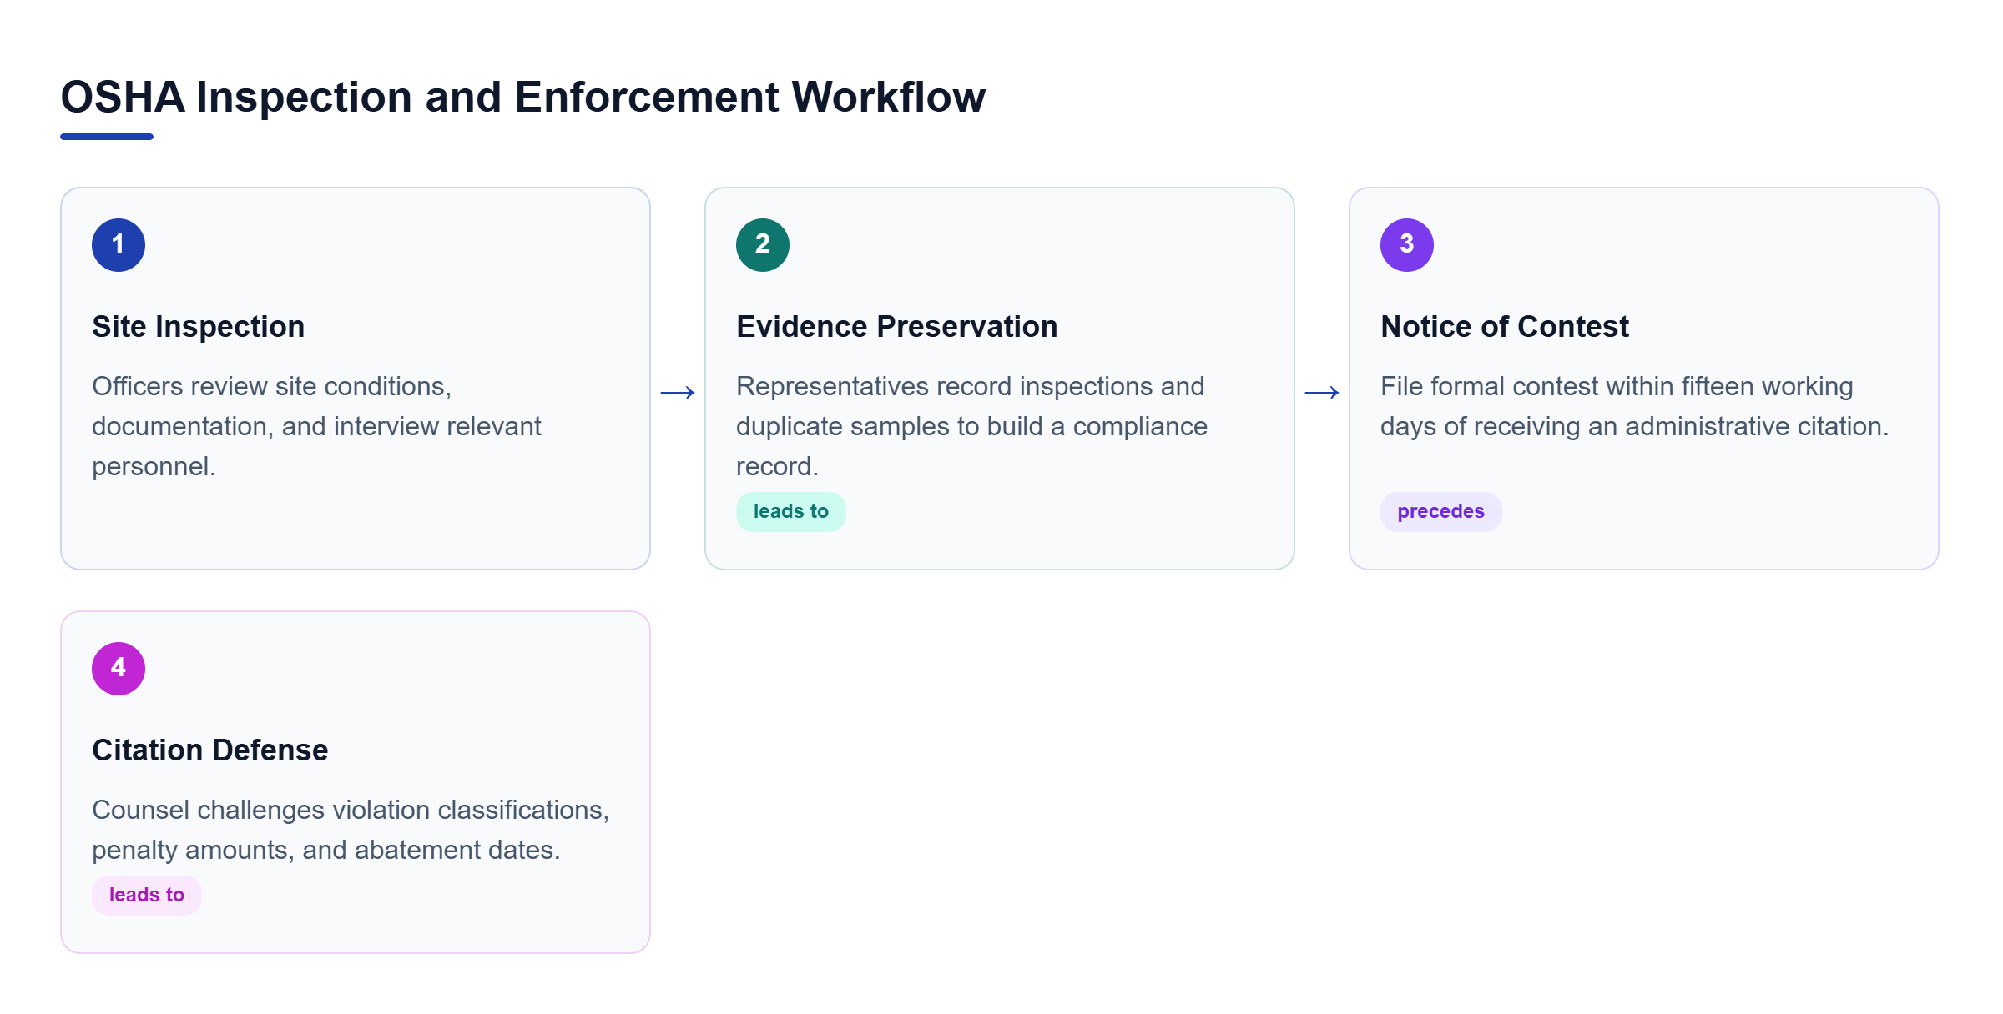Click the 'Officers review site conditions' description text
The width and height of the screenshot is (2003, 1014).
[x=317, y=426]
